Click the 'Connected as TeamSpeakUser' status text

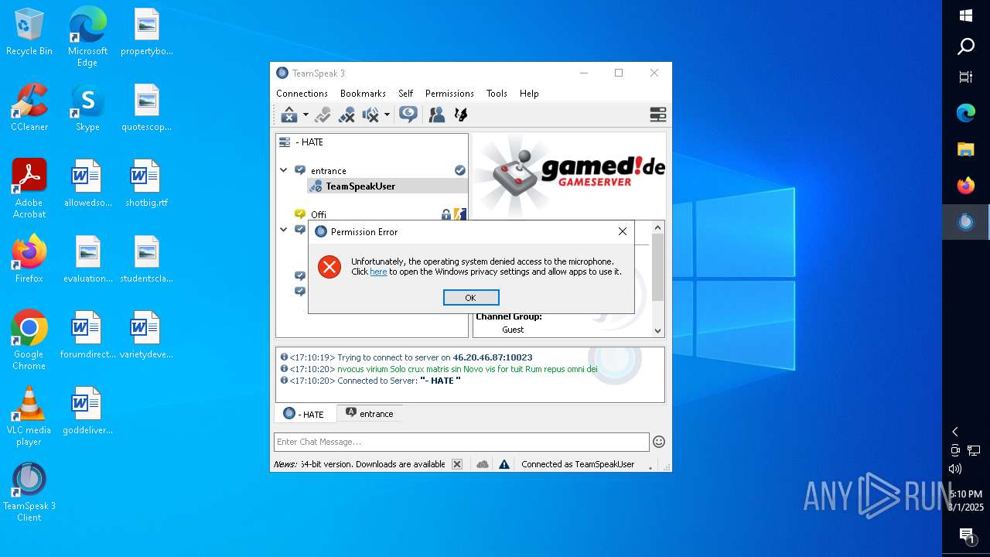point(578,464)
